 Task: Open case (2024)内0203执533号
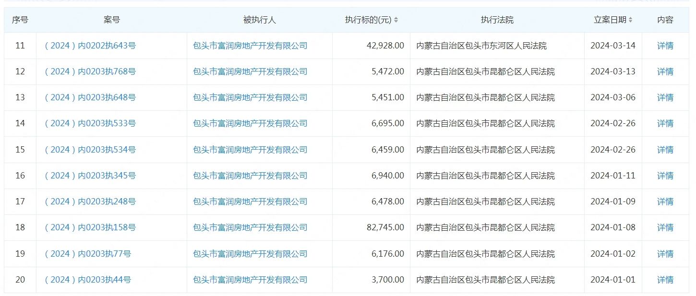coord(90,123)
